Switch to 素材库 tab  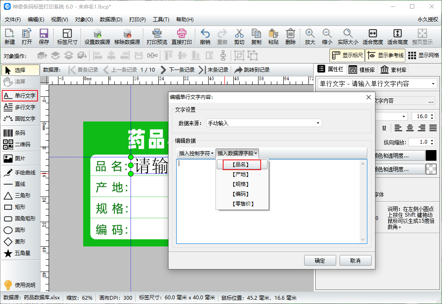tap(393, 69)
